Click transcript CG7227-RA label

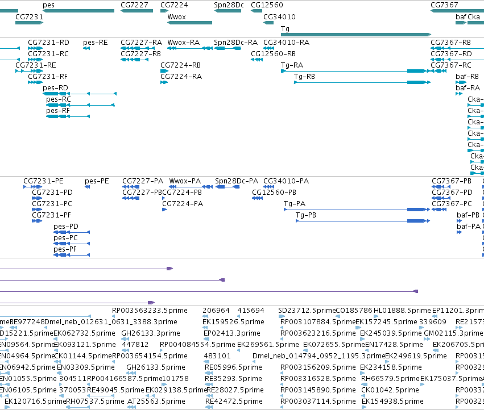point(142,43)
